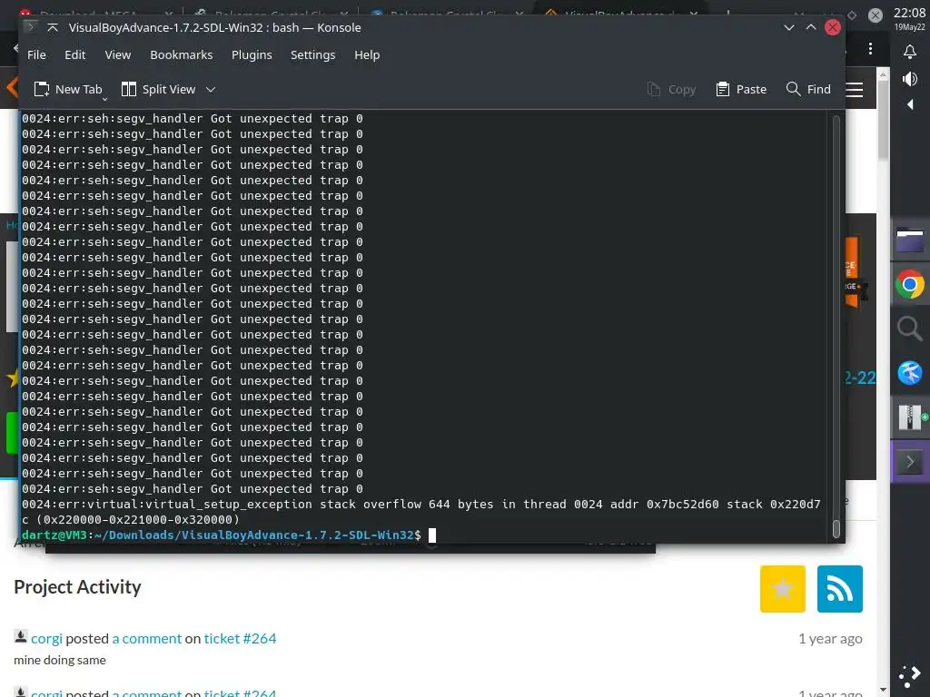Click the volume speaker icon
Viewport: 930px width, 697px height.
click(x=910, y=79)
